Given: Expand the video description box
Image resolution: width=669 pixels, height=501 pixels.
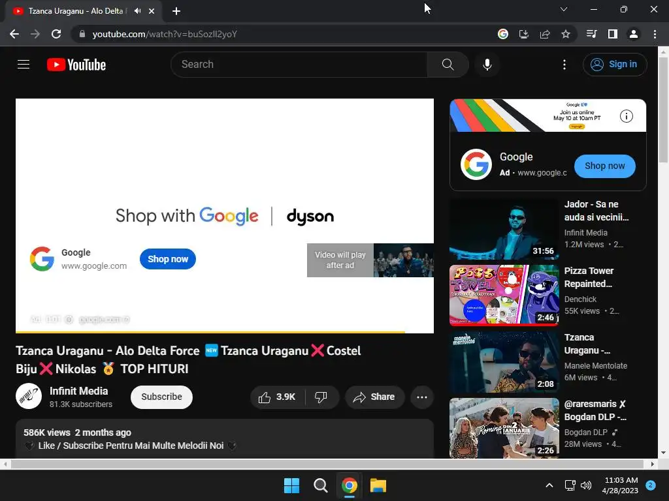Looking at the screenshot, I should click(x=225, y=439).
